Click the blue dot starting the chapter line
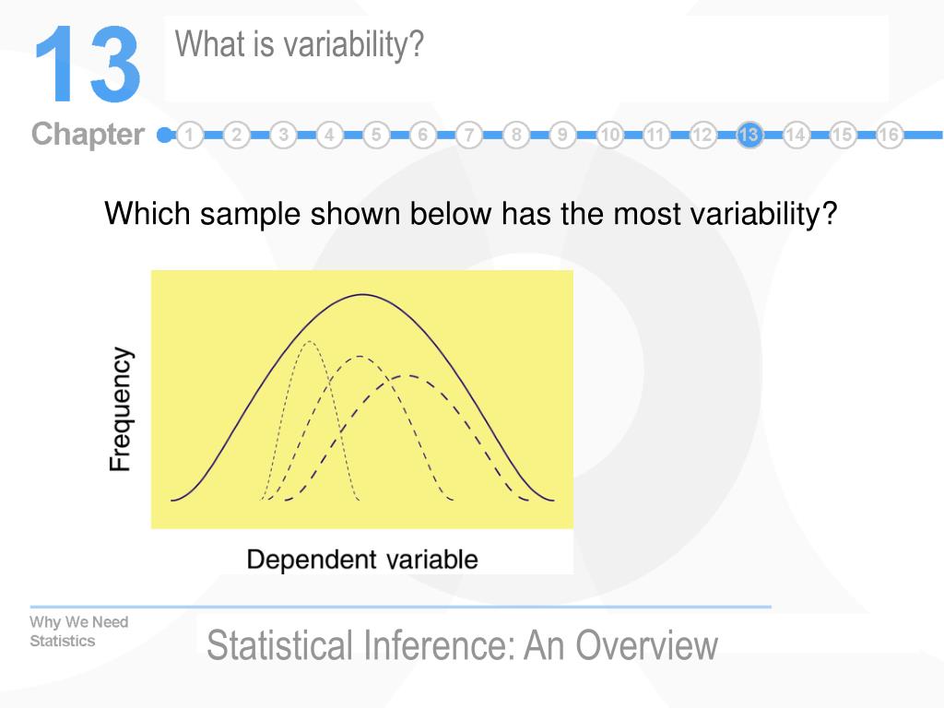 coord(164,135)
